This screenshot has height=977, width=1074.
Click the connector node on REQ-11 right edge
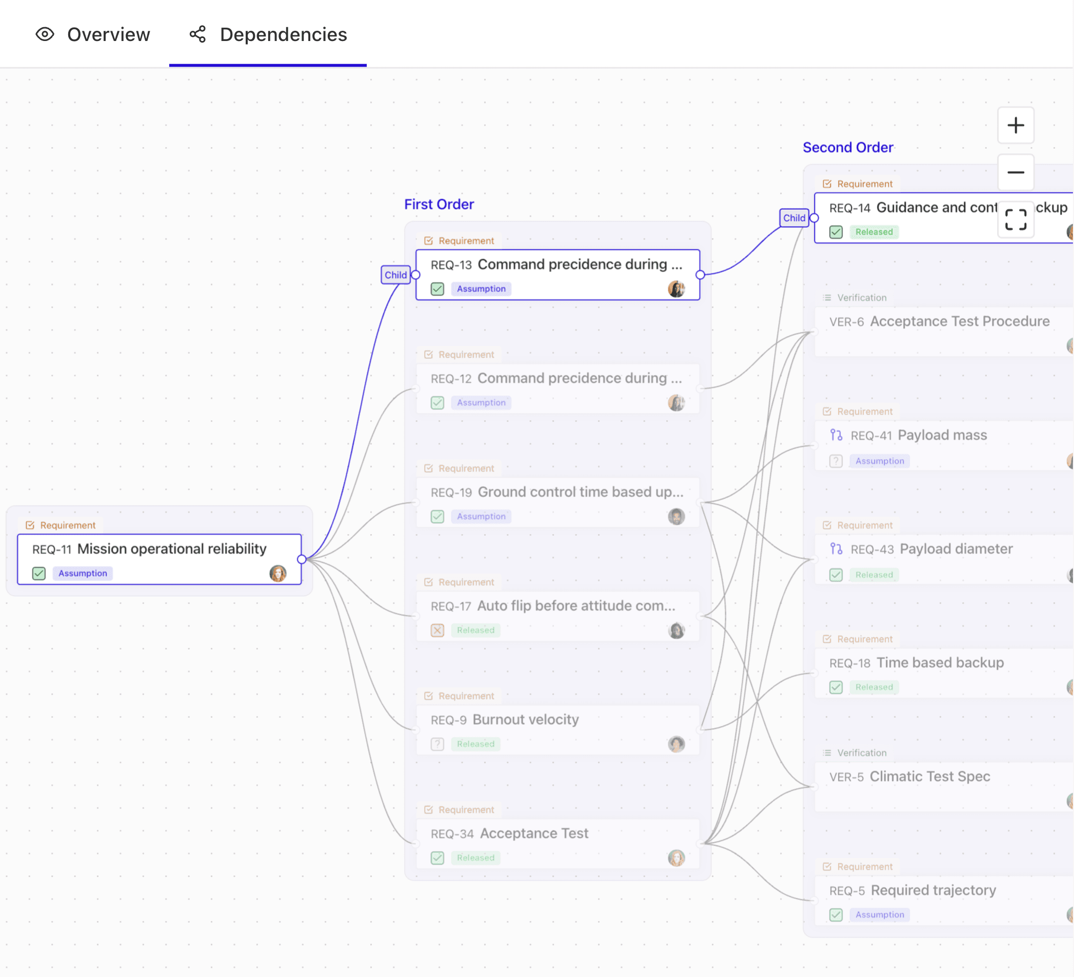[302, 560]
